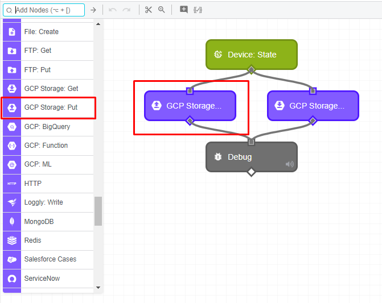
Task: Select the File: Create label
Action: pos(42,32)
